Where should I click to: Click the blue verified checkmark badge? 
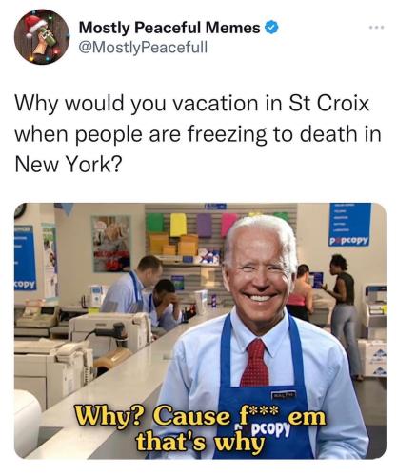click(271, 28)
